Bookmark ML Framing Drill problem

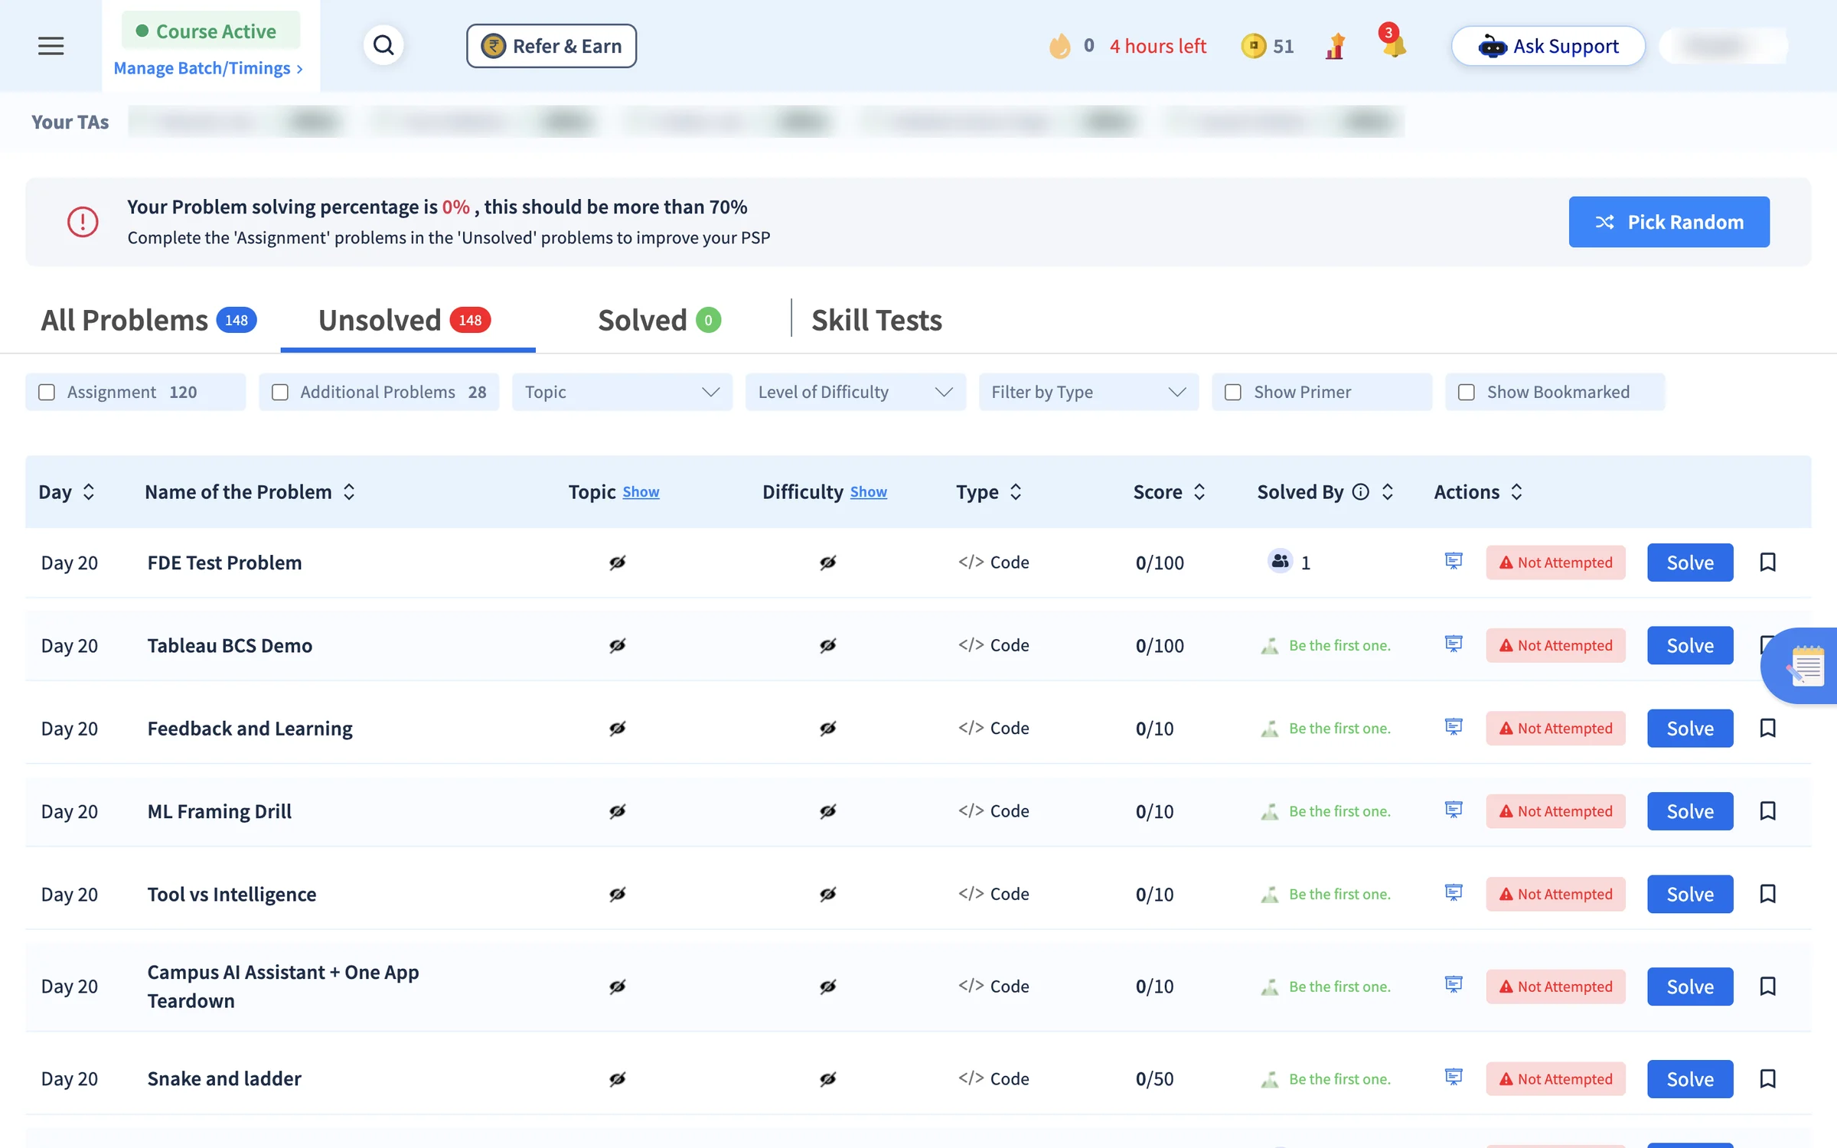pos(1767,810)
